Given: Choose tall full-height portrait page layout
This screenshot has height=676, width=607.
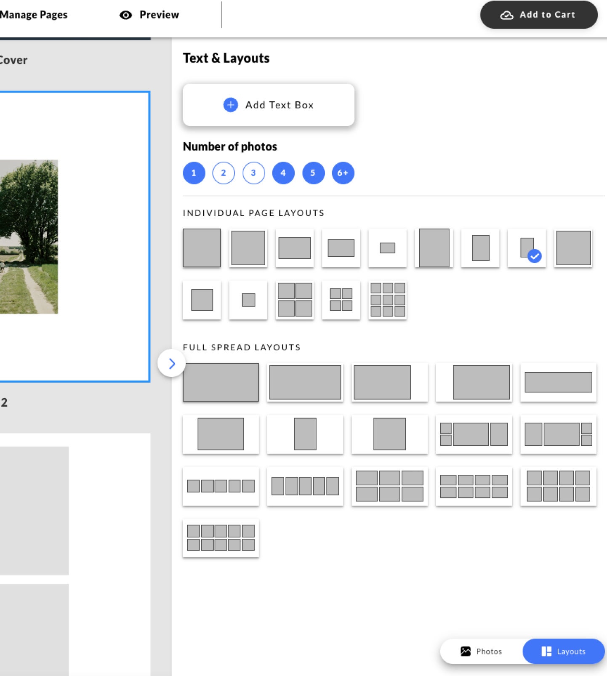Looking at the screenshot, I should (434, 248).
